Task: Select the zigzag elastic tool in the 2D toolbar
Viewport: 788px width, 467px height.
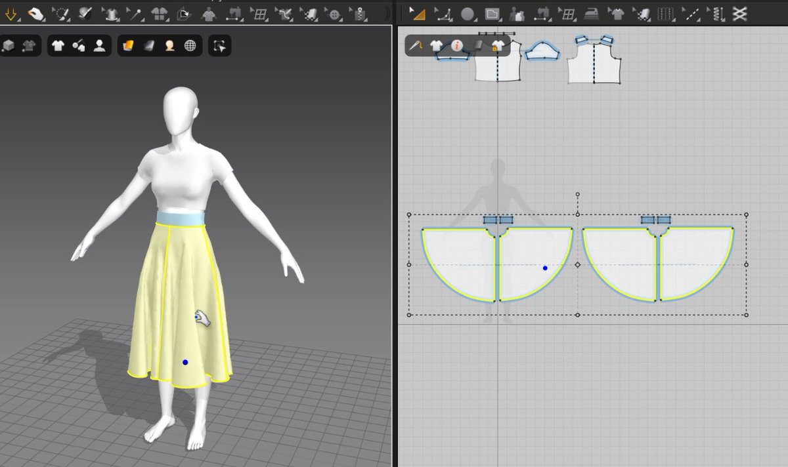Action: [x=718, y=13]
